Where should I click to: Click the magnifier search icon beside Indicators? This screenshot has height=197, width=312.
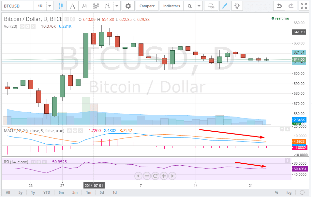pos(190,6)
